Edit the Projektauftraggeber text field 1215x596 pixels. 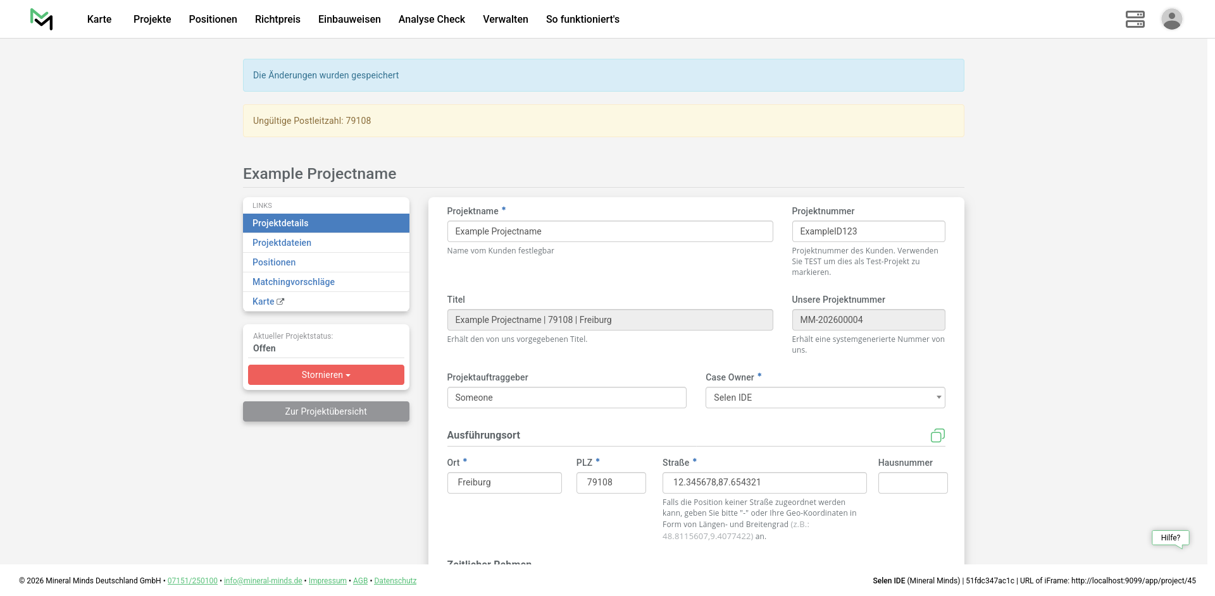(566, 398)
